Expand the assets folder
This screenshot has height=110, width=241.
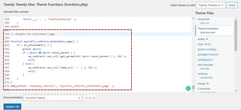203,39
